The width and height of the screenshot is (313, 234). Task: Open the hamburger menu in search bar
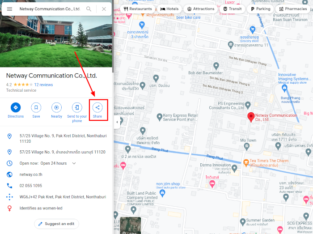pyautogui.click(x=9, y=9)
